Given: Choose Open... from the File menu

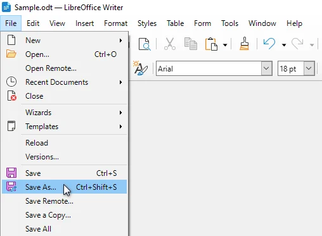Looking at the screenshot, I should (64, 54).
